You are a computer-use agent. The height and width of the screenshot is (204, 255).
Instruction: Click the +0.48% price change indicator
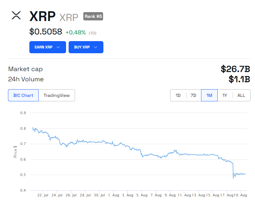pos(76,33)
